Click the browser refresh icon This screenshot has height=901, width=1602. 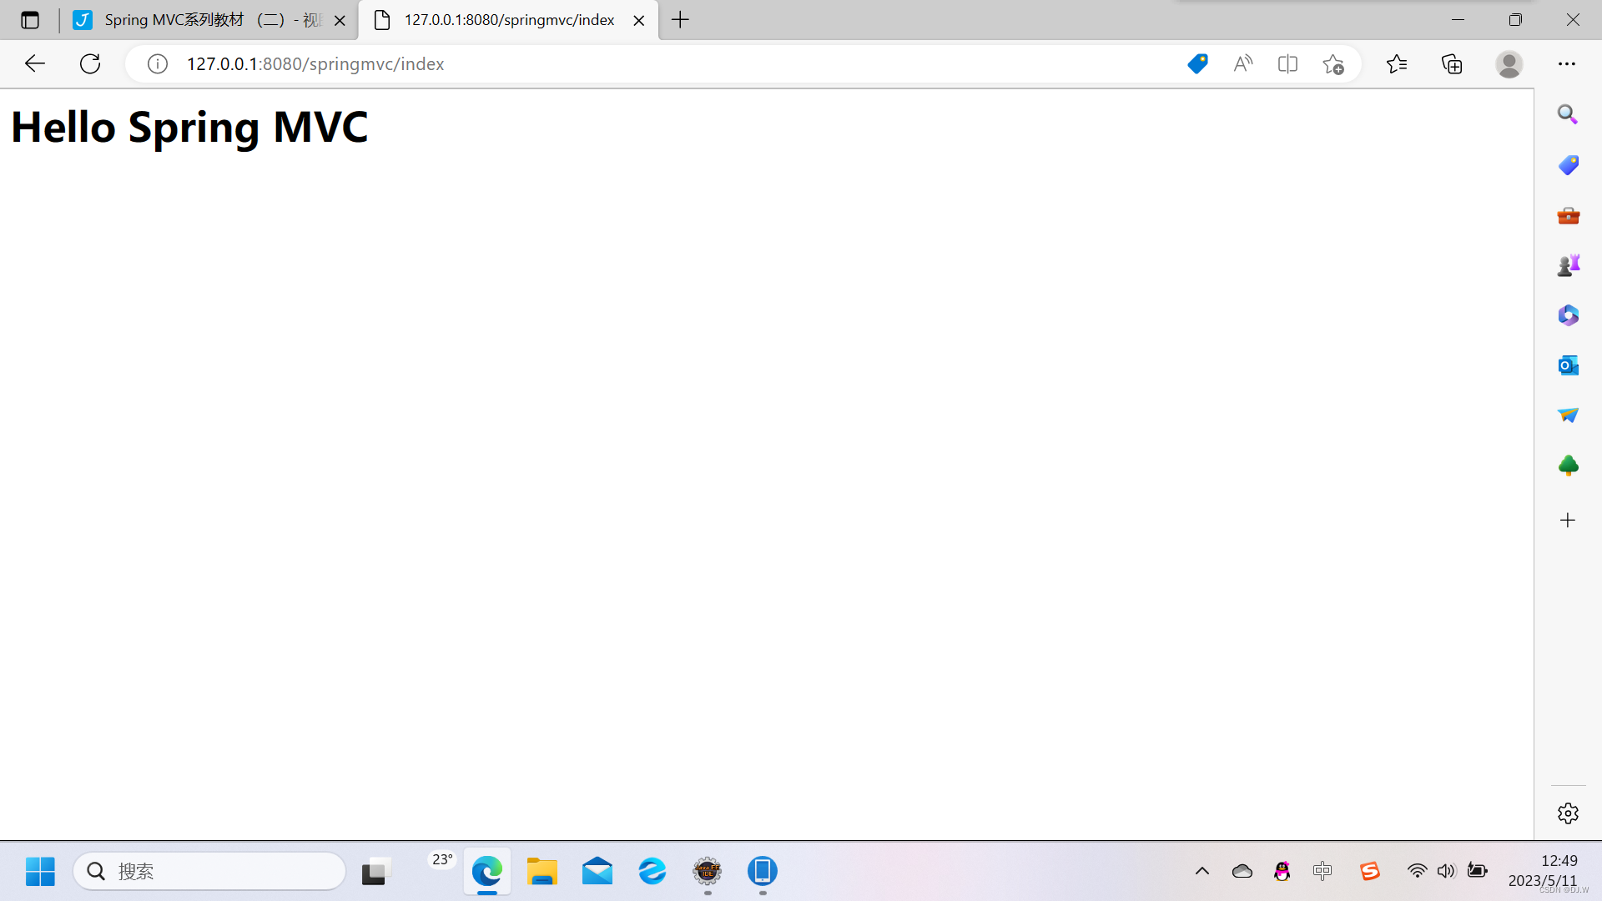point(90,64)
